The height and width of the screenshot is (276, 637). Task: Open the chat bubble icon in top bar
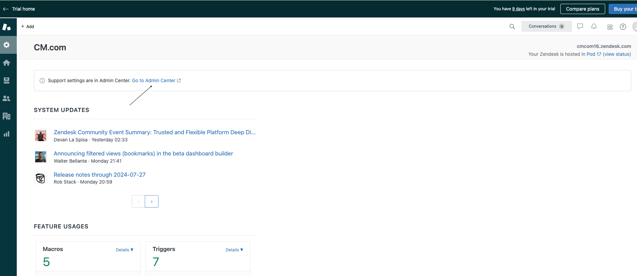pos(580,26)
